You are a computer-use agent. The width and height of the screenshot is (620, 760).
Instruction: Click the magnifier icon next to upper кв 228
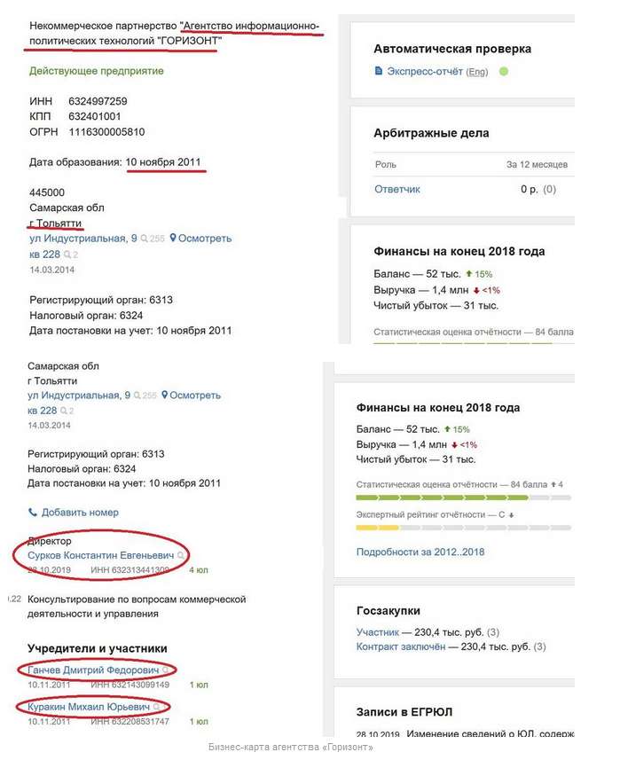click(x=67, y=255)
